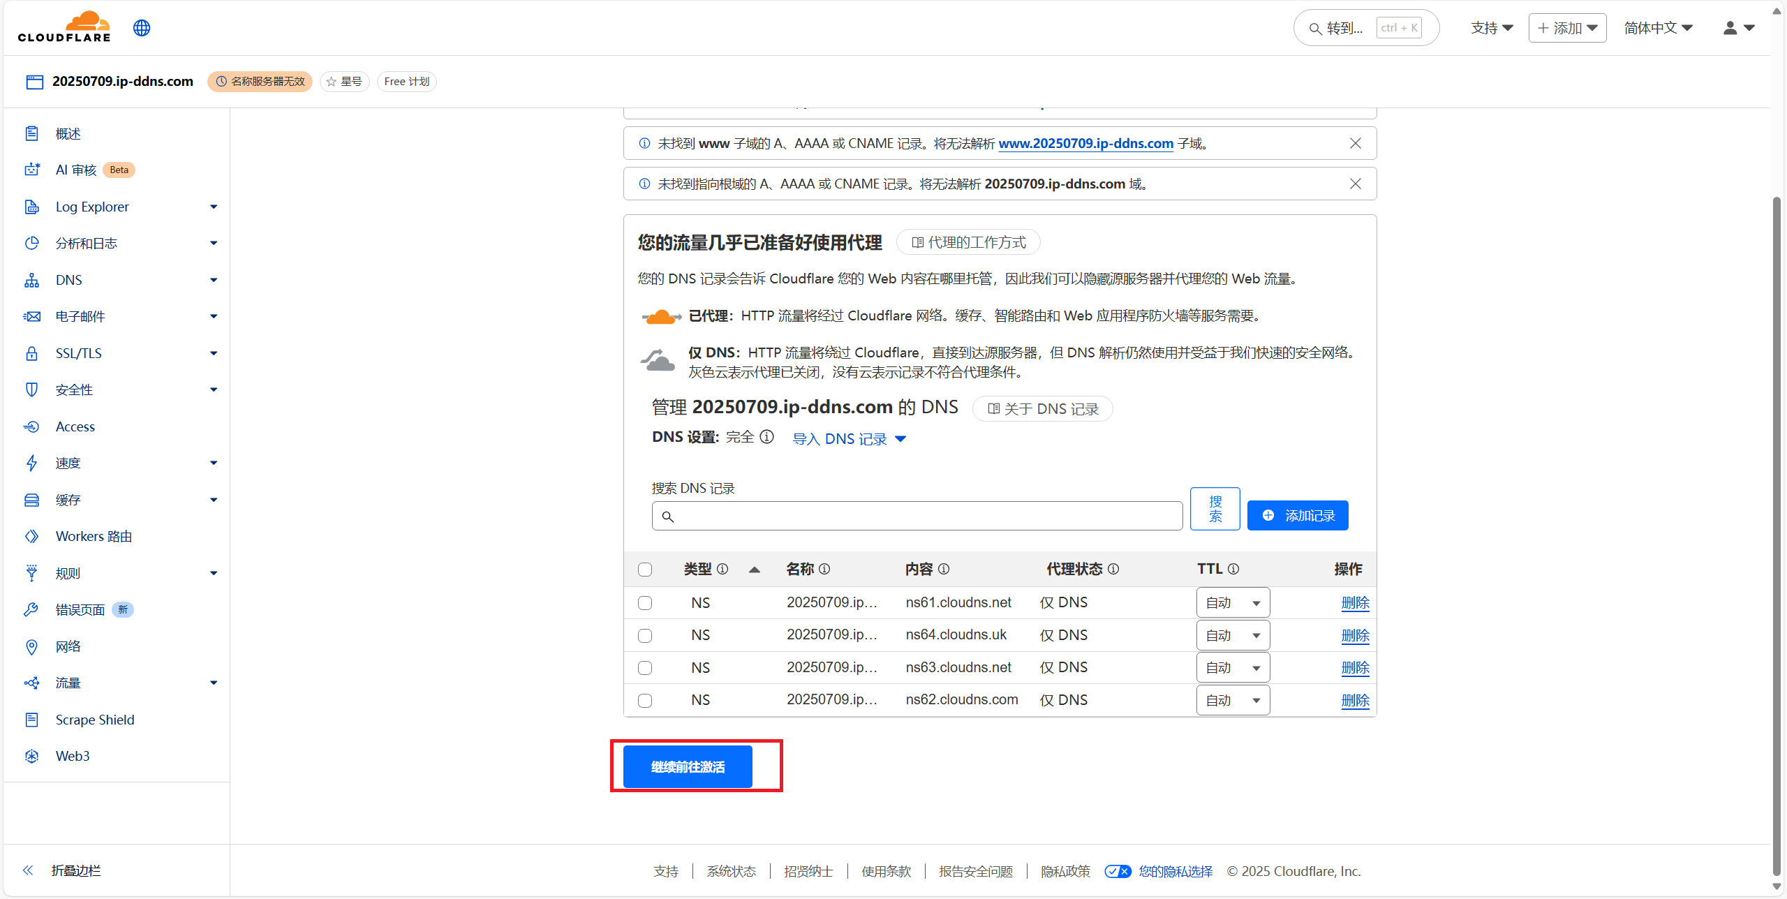Open the 转到... quick search box
This screenshot has height=899, width=1787.
coord(1366,28)
